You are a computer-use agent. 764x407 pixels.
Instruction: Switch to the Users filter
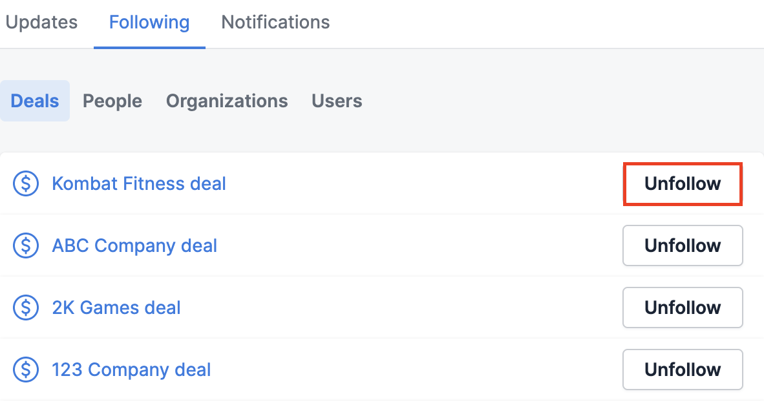click(337, 101)
